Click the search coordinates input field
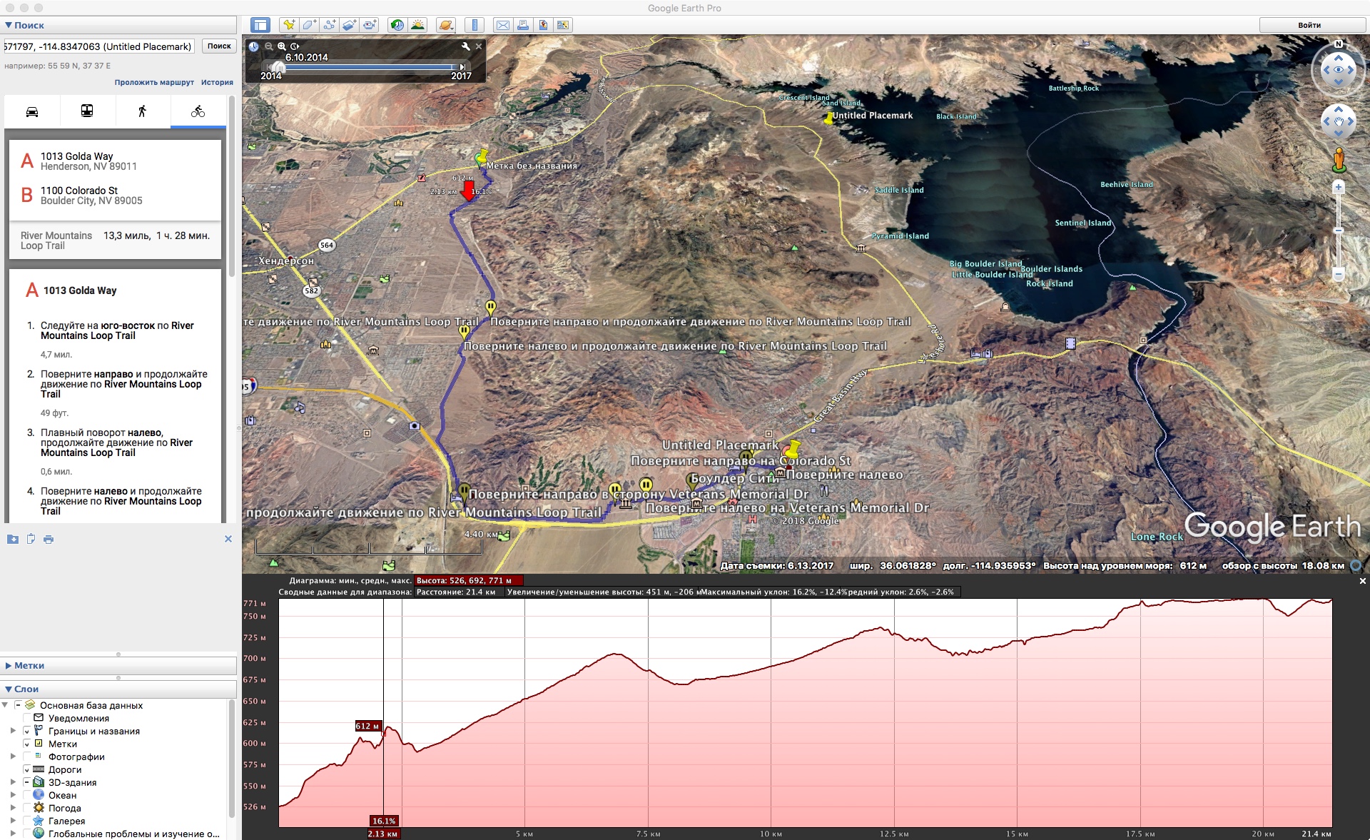1370x840 pixels. [98, 46]
